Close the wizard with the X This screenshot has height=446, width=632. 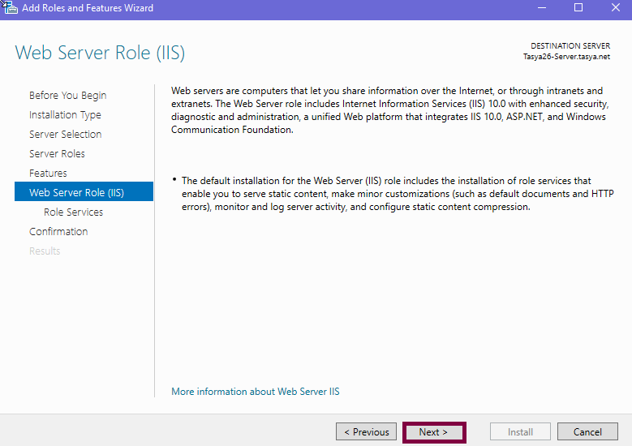[616, 7]
